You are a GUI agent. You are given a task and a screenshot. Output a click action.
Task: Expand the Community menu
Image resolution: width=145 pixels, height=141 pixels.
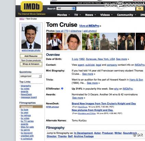[127, 15]
